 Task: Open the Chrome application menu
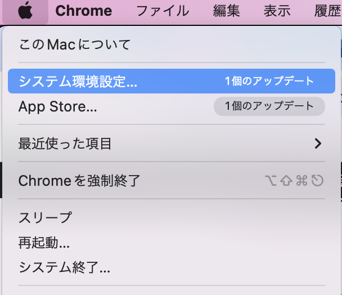point(84,11)
